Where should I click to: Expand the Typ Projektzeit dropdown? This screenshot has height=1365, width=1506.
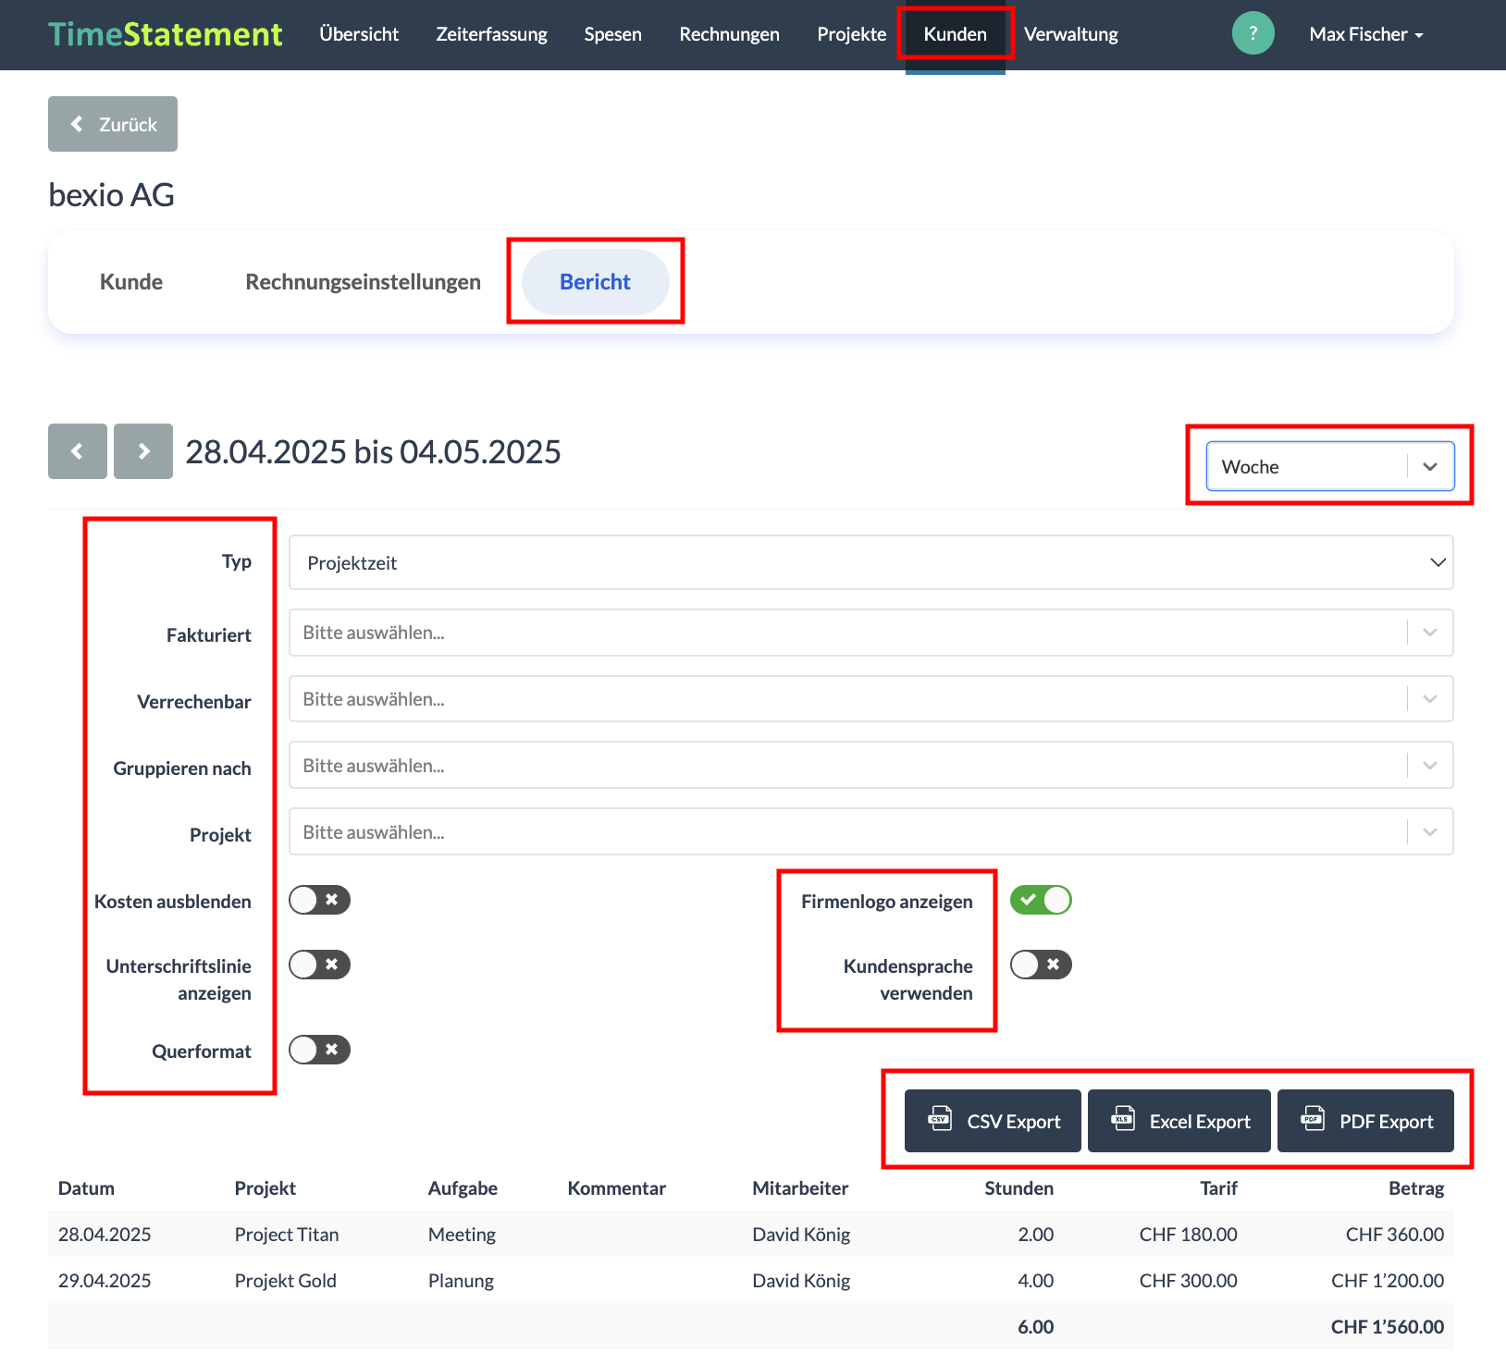pyautogui.click(x=870, y=562)
